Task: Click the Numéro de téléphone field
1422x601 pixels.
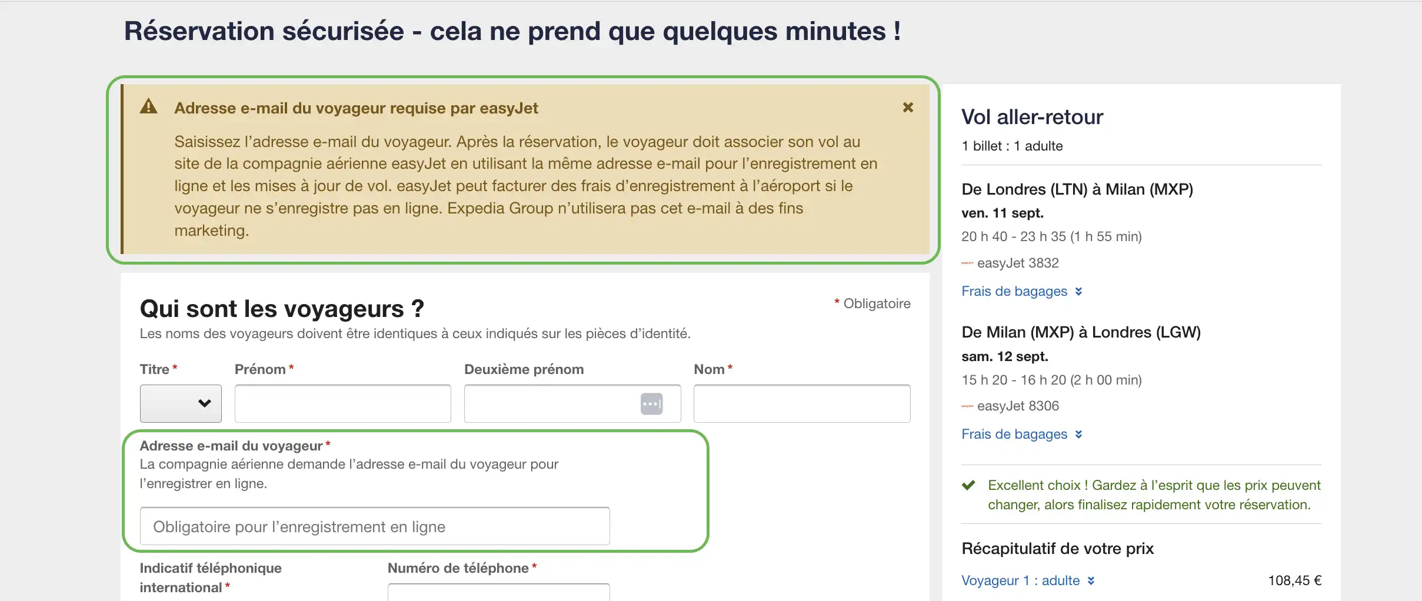Action: point(498,592)
